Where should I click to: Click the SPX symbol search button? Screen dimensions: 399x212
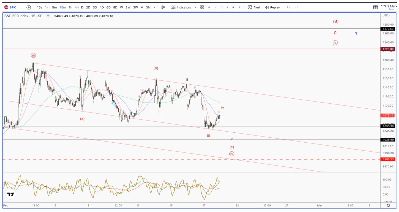pos(10,7)
